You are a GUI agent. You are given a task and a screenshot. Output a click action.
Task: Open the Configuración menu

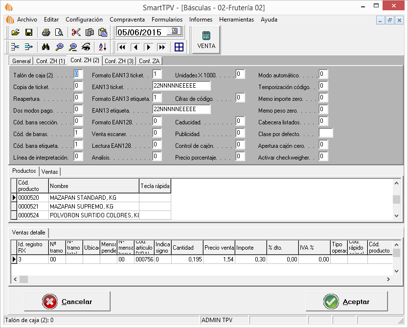pyautogui.click(x=84, y=20)
